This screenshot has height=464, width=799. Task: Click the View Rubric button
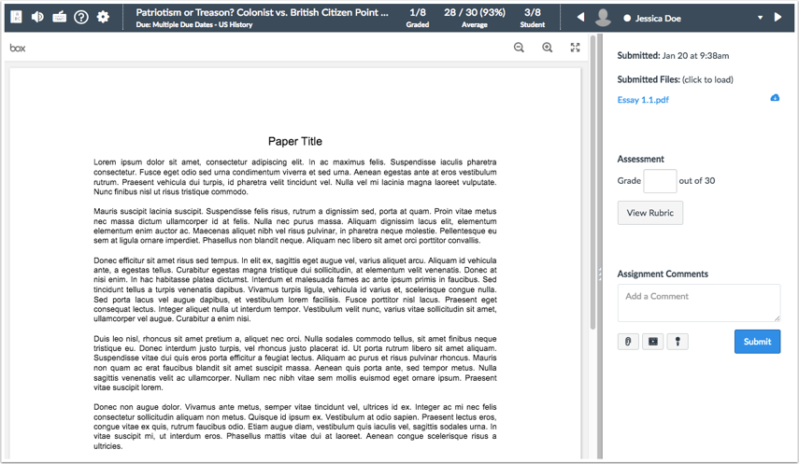(650, 213)
